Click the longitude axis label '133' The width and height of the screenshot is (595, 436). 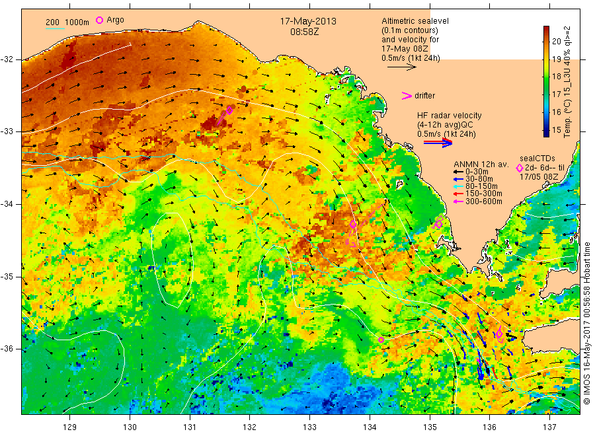coord(309,427)
